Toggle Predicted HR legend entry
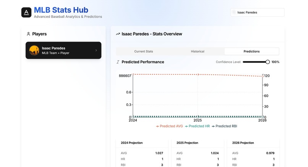308x167 pixels. (198, 126)
